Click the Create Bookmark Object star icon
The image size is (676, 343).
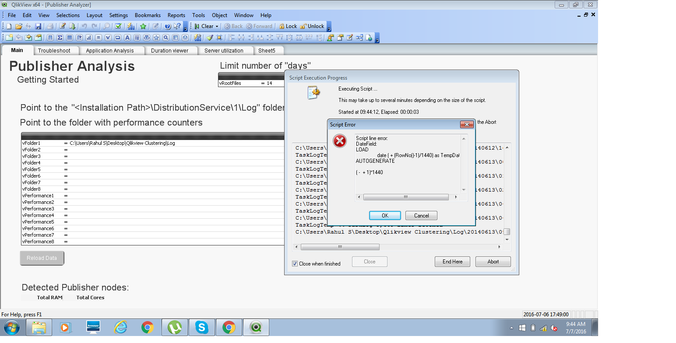(156, 38)
